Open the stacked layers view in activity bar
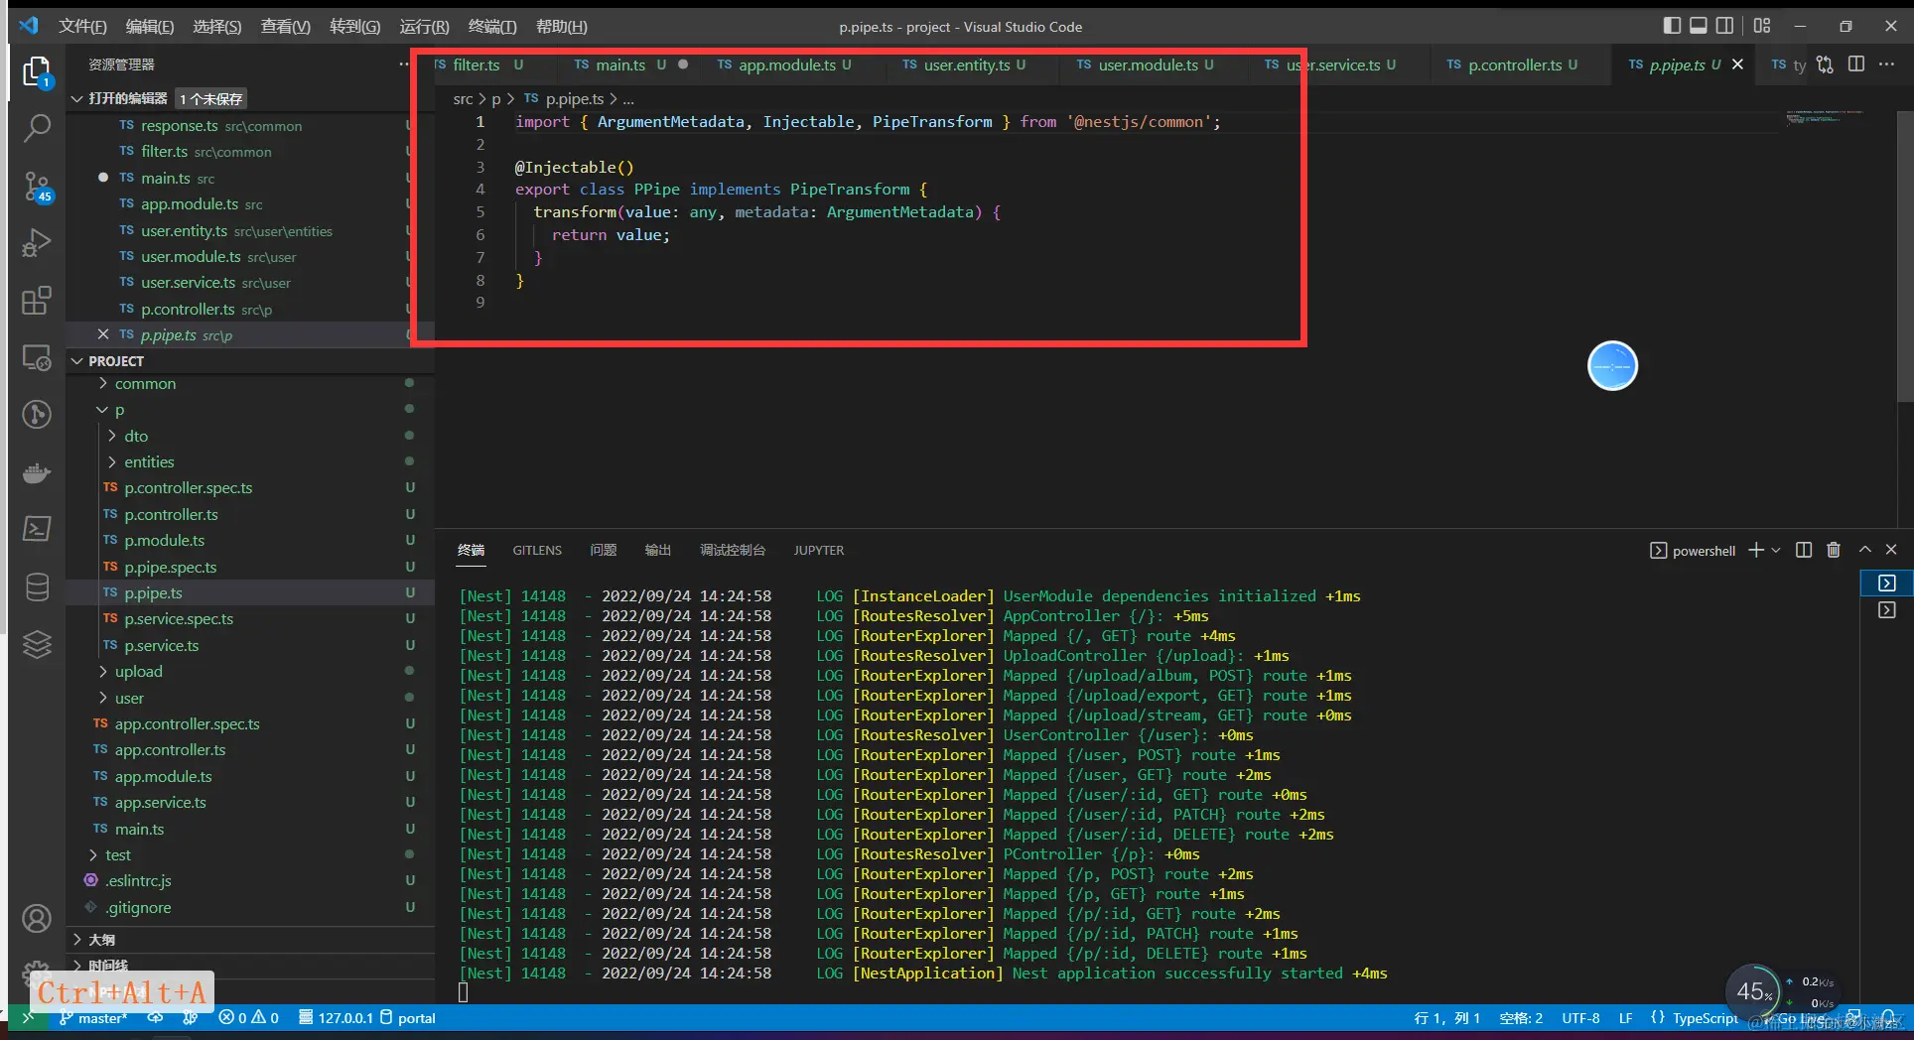The height and width of the screenshot is (1040, 1914). 37,645
